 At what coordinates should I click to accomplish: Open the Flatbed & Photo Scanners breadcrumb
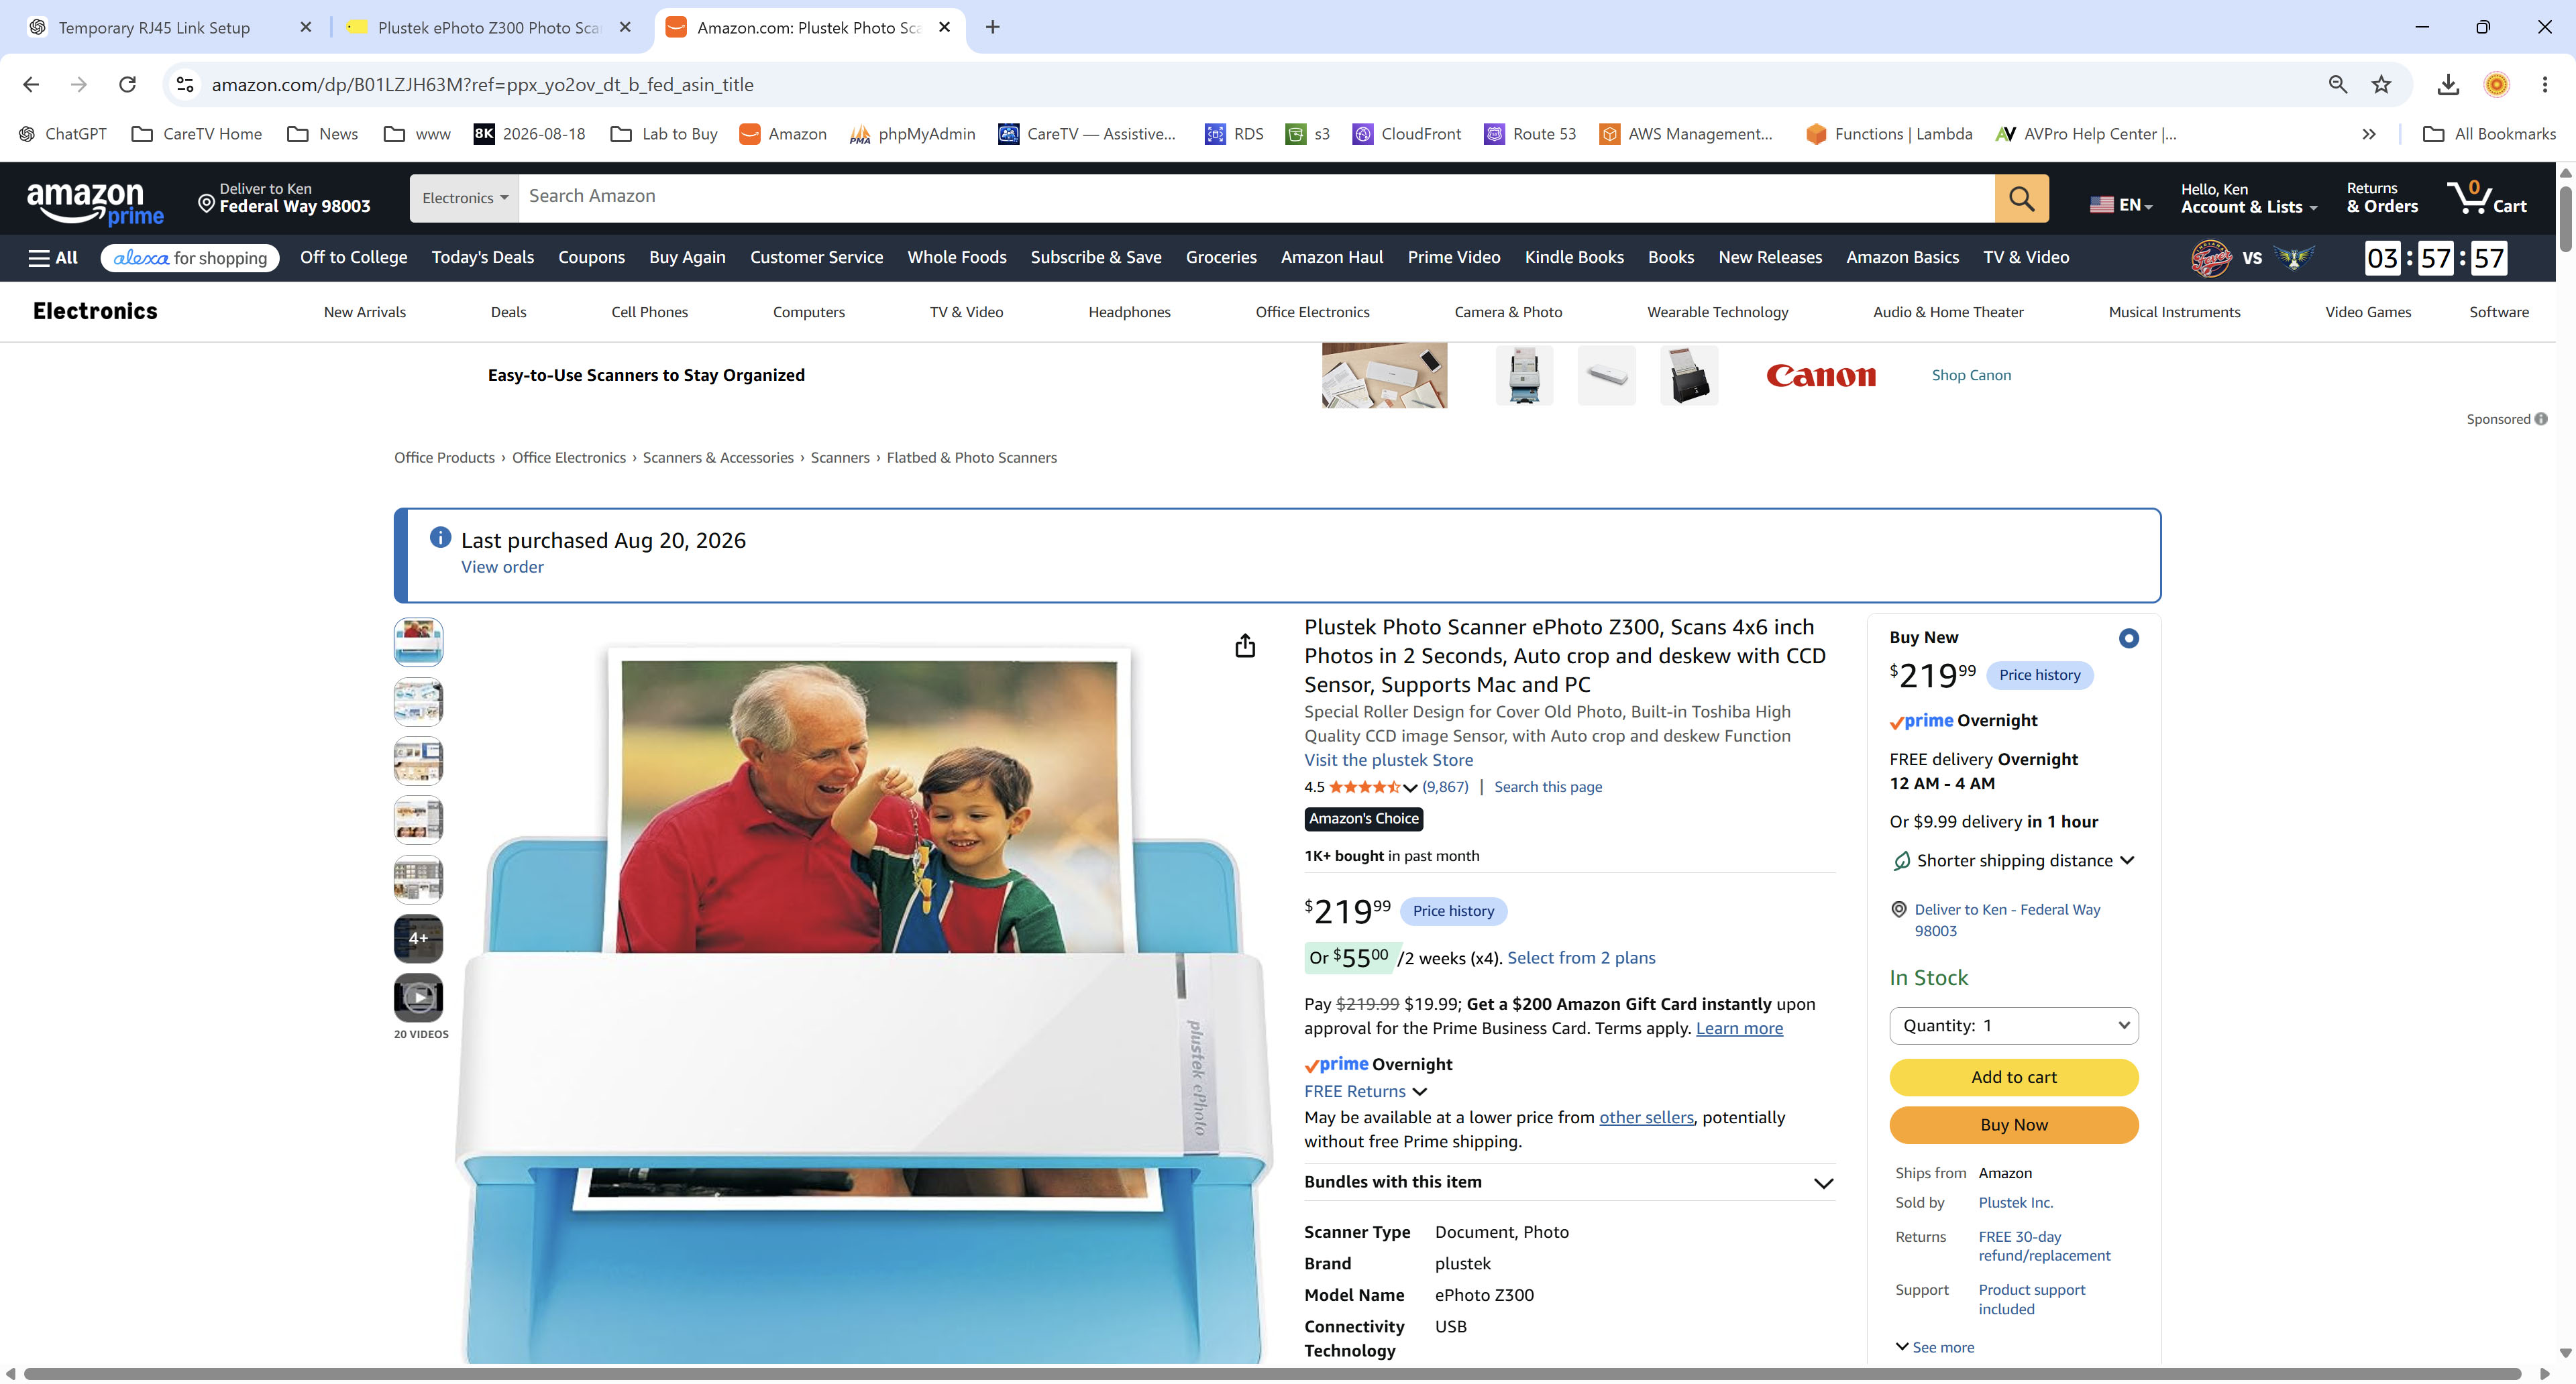click(971, 458)
